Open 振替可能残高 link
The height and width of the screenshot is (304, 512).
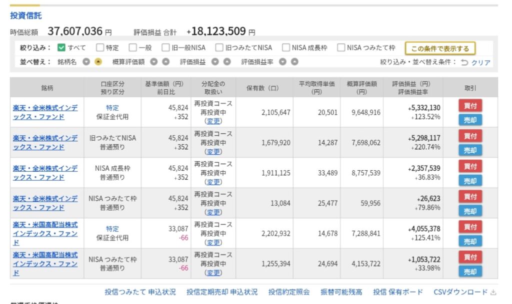341,292
